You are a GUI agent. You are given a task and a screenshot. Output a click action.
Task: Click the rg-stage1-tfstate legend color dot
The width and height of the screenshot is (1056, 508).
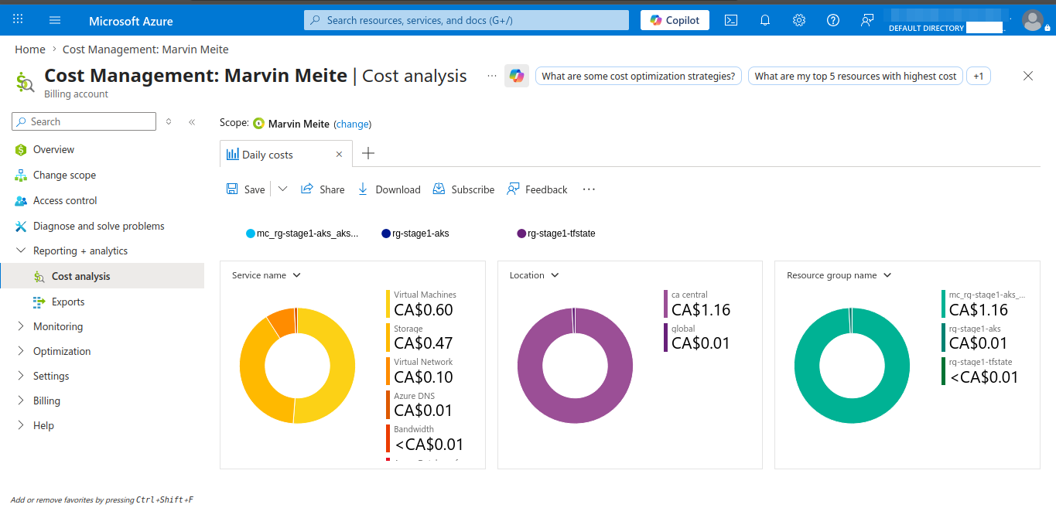[521, 234]
